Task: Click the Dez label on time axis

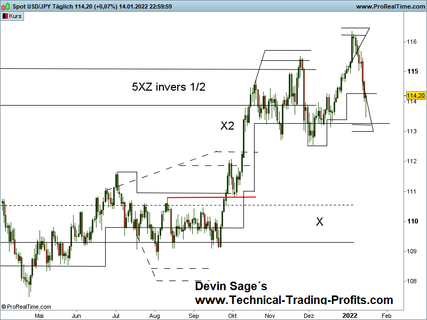Action: (309, 316)
